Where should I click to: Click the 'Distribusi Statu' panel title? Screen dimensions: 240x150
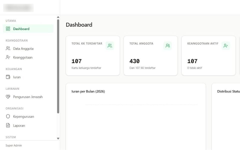click(228, 91)
